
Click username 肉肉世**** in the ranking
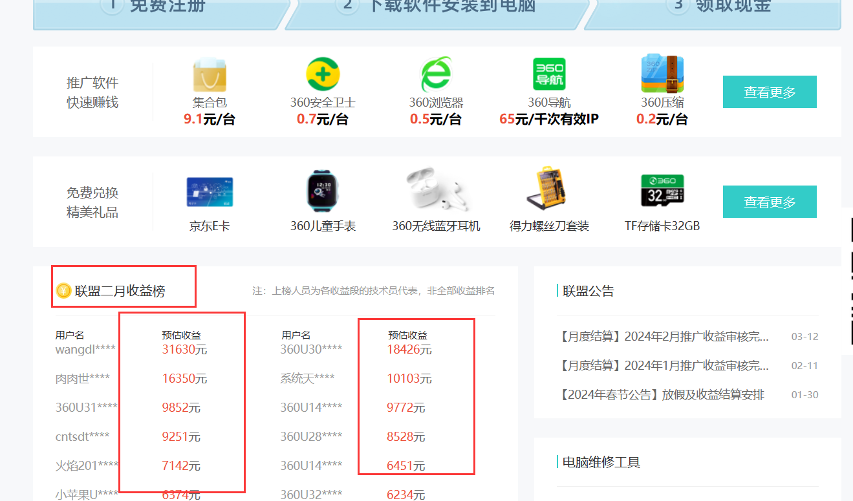83,378
